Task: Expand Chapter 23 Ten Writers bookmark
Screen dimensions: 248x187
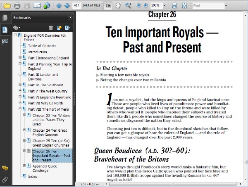Action: [x=24, y=115]
